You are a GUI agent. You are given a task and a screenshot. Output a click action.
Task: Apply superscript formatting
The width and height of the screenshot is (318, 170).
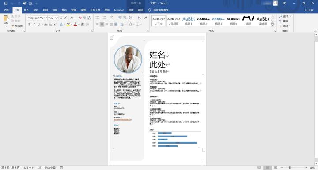click(55, 25)
